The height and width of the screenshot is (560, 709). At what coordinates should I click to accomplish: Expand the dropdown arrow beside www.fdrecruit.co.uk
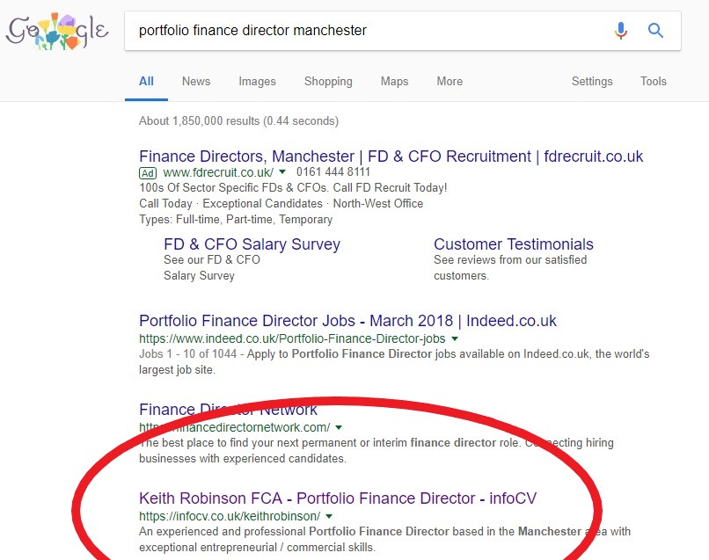282,171
